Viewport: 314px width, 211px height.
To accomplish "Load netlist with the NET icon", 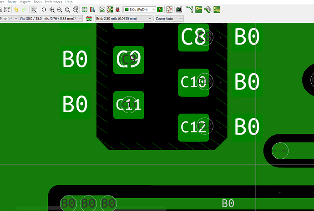I will click(x=102, y=10).
